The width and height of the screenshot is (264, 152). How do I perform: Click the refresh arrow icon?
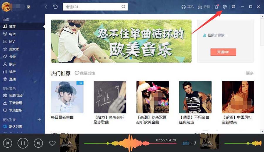(x=55, y=7)
